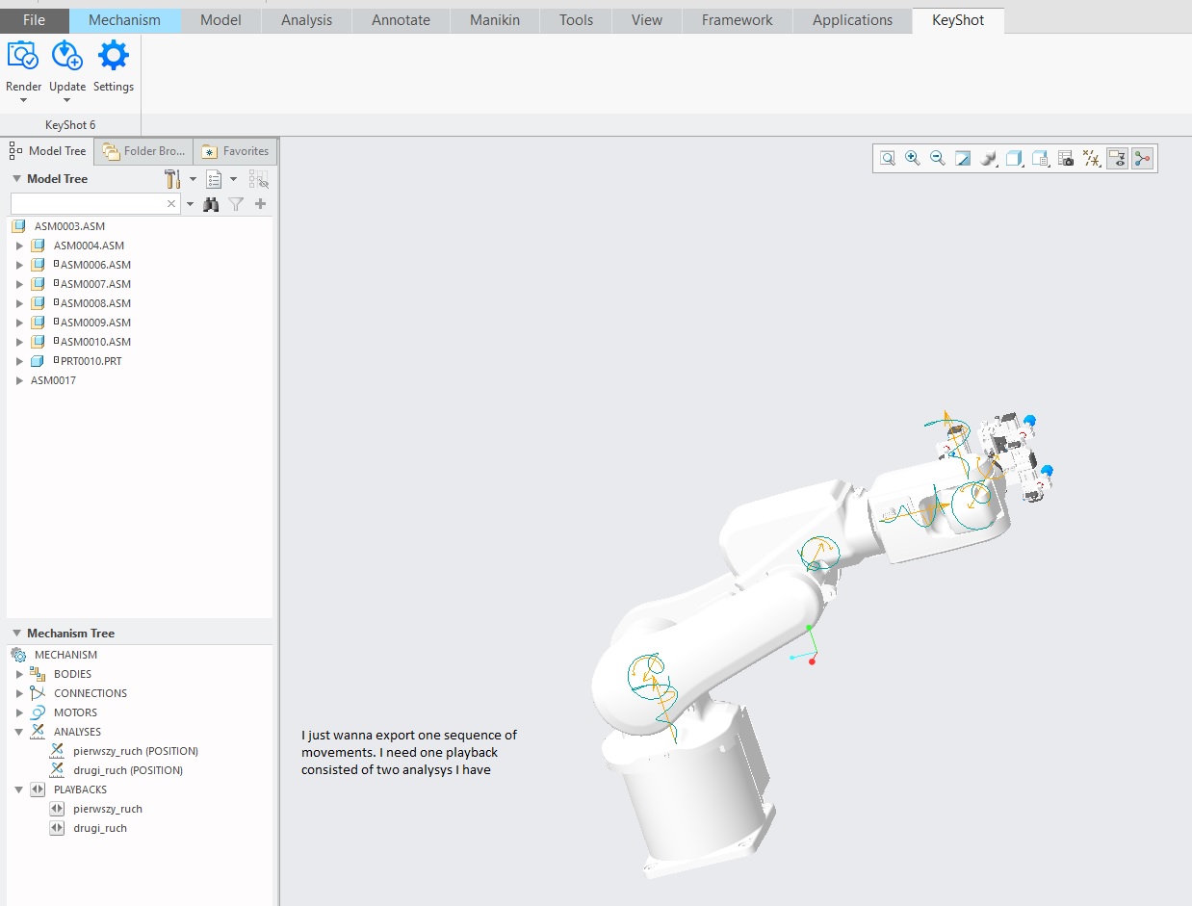Image resolution: width=1192 pixels, height=906 pixels.
Task: Click the Model Tree filter funnel icon
Action: (x=235, y=203)
